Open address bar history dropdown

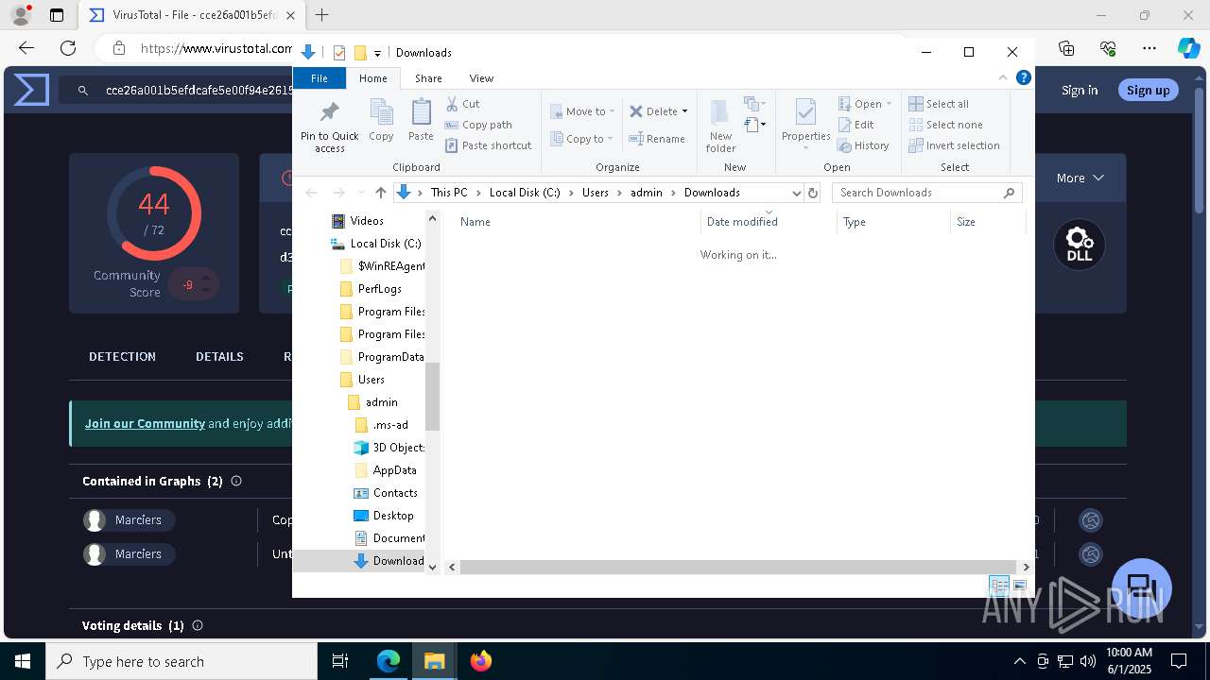tap(796, 193)
